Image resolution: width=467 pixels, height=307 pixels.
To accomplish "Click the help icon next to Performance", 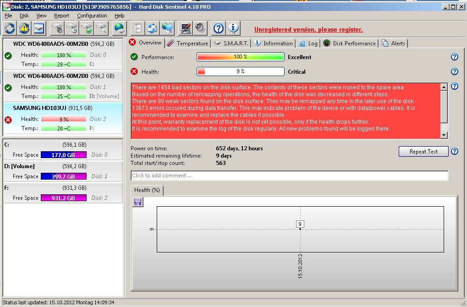I will coord(454,57).
